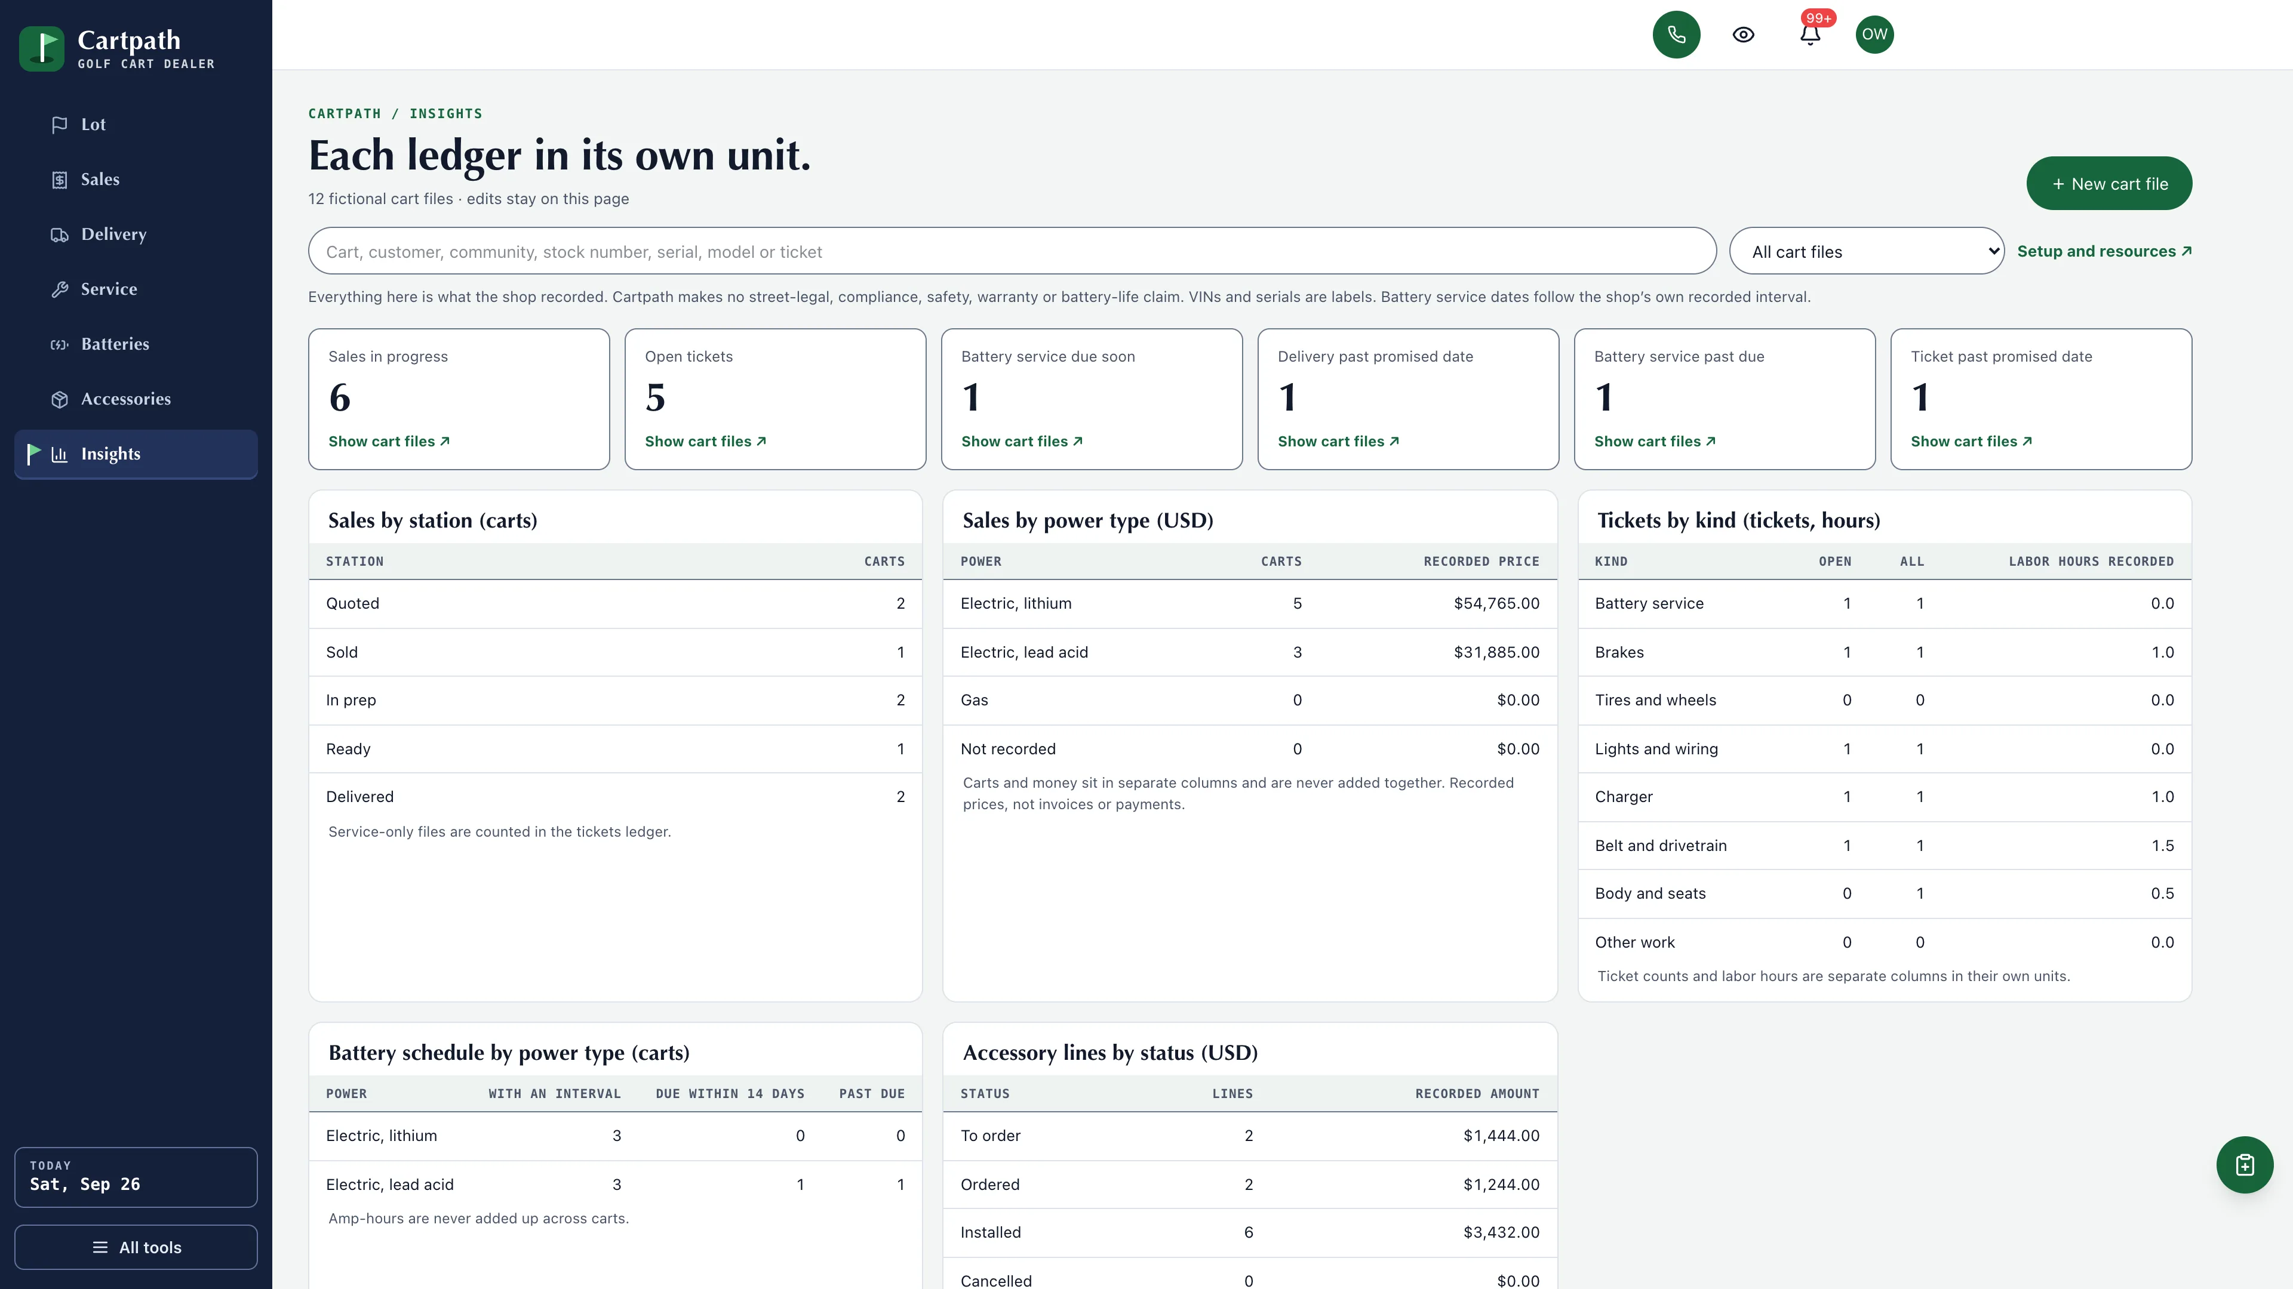This screenshot has width=2293, height=1289.
Task: Click the $1,244.00 Ordered amount
Action: coord(1501,1184)
